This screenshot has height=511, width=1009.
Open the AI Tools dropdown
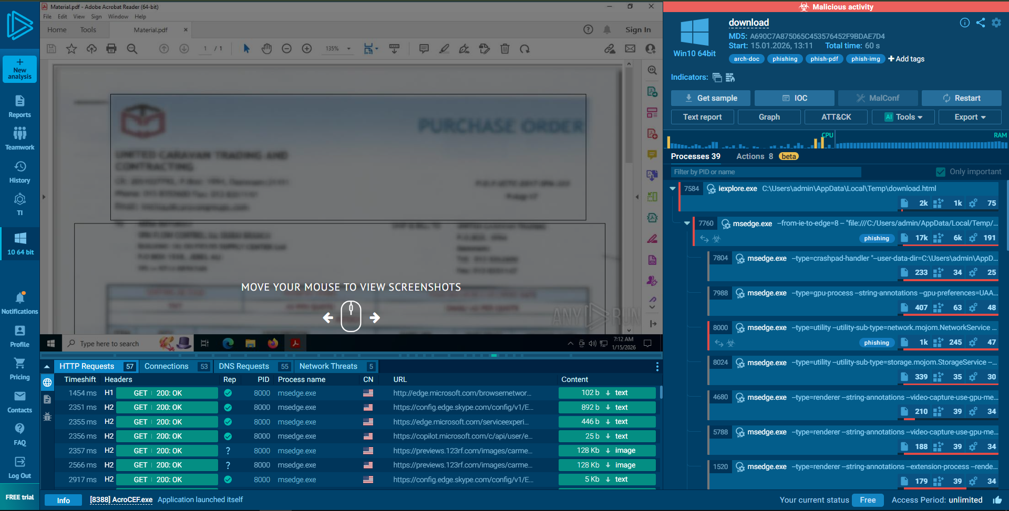[903, 117]
